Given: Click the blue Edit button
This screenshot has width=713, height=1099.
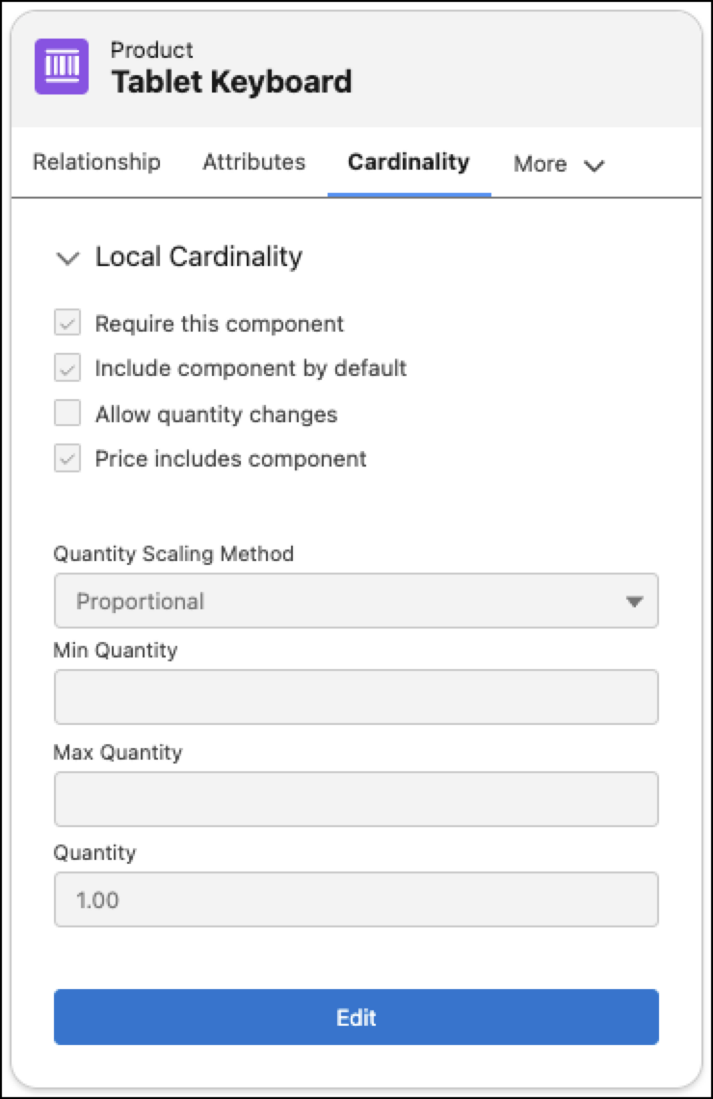Looking at the screenshot, I should pyautogui.click(x=356, y=1017).
